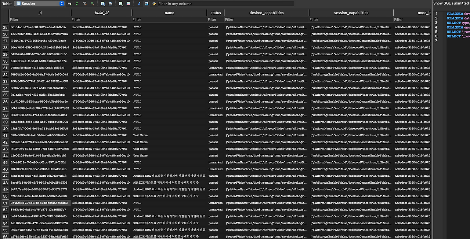Screen dimensions: 470x239
Task: Click 'Test Name' cell in row 44
Action: pyautogui.click(x=169, y=156)
